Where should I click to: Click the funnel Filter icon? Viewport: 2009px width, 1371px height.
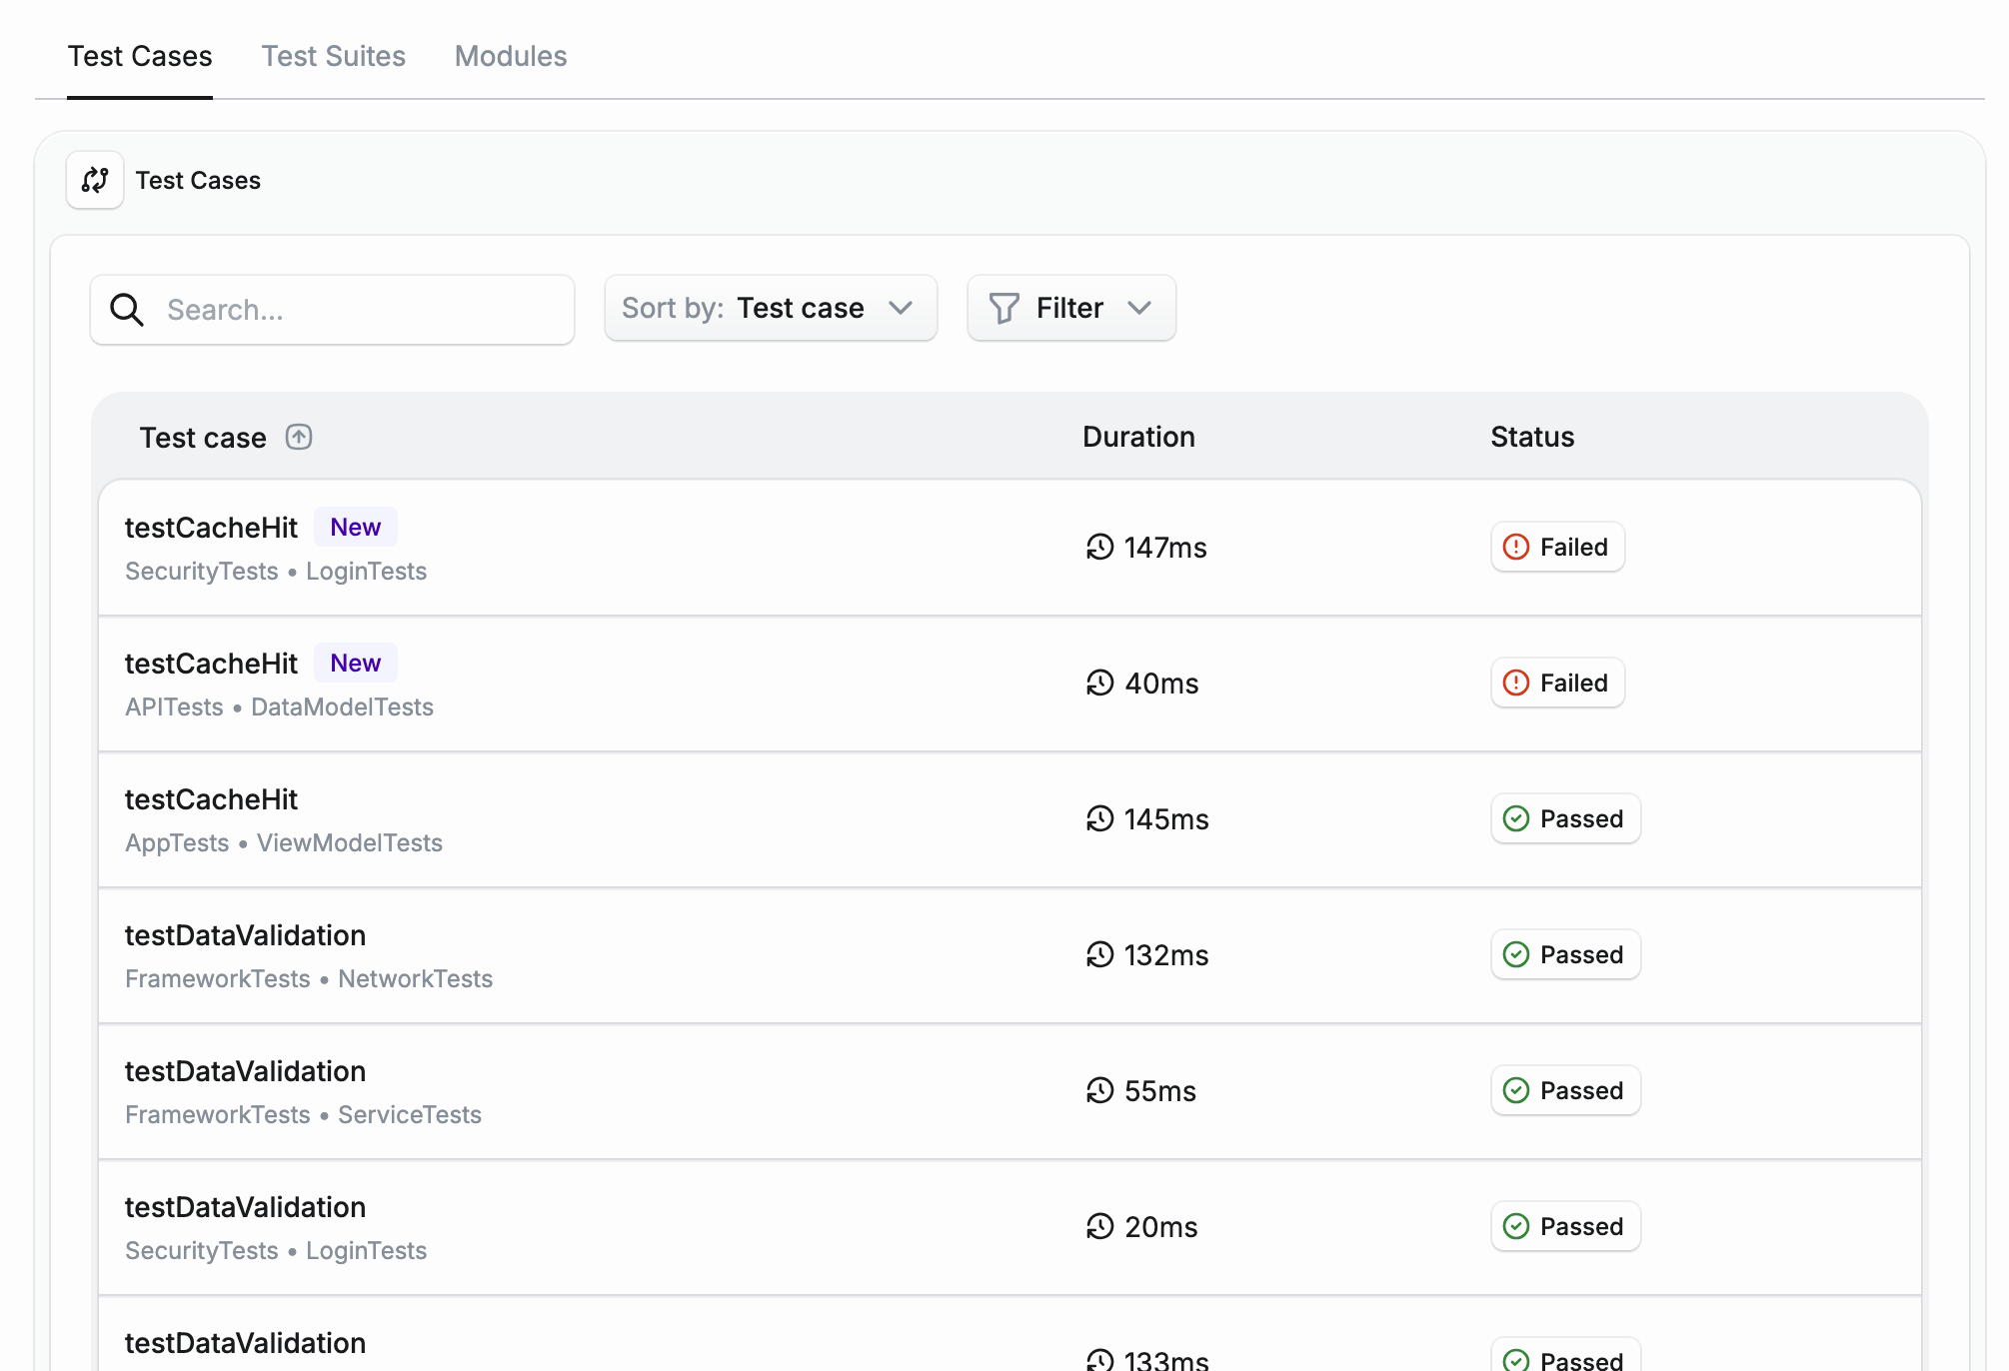point(1004,308)
